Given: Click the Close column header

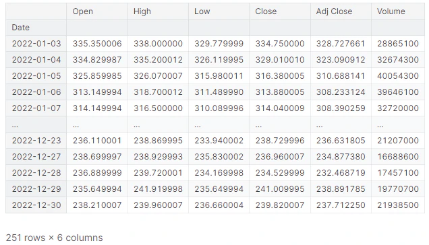Looking at the screenshot, I should coord(266,11).
